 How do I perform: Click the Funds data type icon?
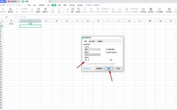tap(59, 9)
